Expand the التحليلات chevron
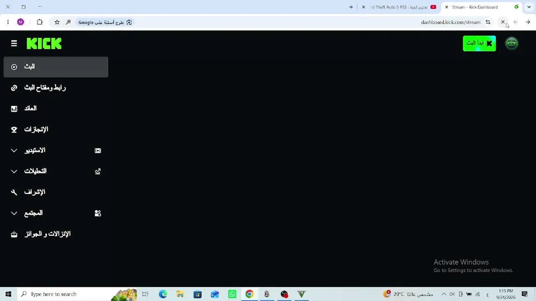536x301 pixels. tap(14, 171)
